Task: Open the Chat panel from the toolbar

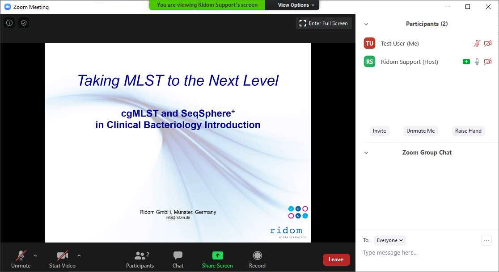Action: [178, 259]
